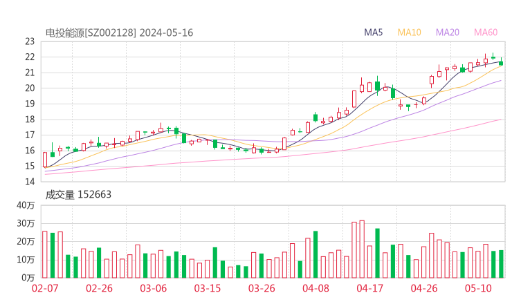Click the 02-07 date axis label
Viewport: 512px width, 304px height.
pyautogui.click(x=45, y=288)
